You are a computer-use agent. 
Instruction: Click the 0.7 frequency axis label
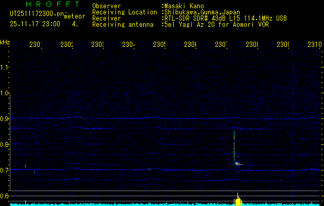[x=5, y=170]
